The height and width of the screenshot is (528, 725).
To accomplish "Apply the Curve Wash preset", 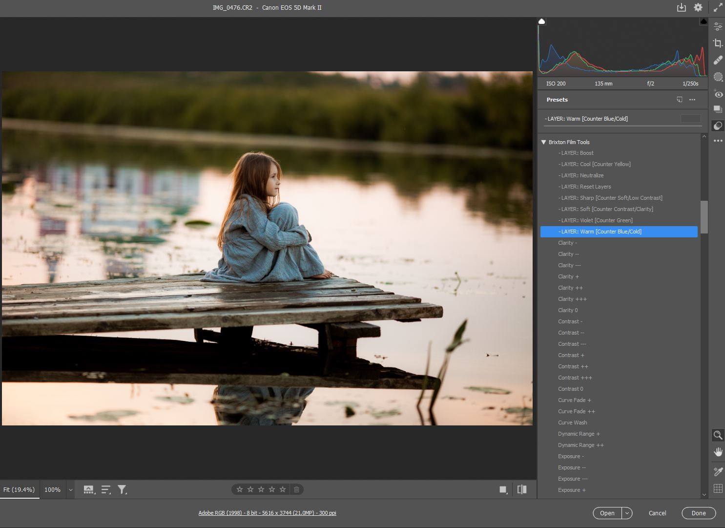I will coord(572,422).
